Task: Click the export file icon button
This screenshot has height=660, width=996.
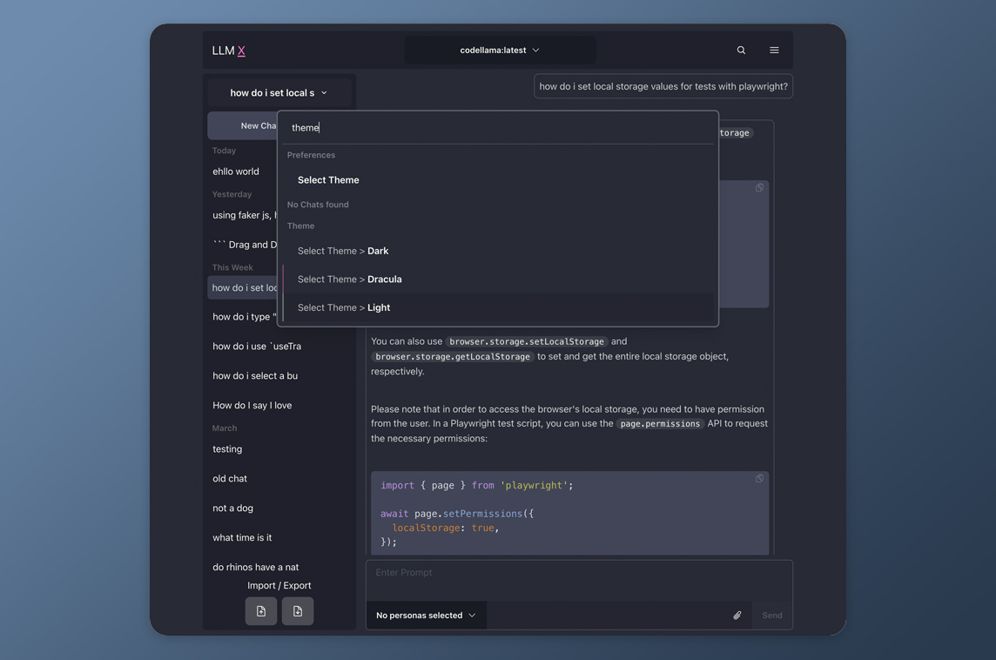Action: (297, 611)
